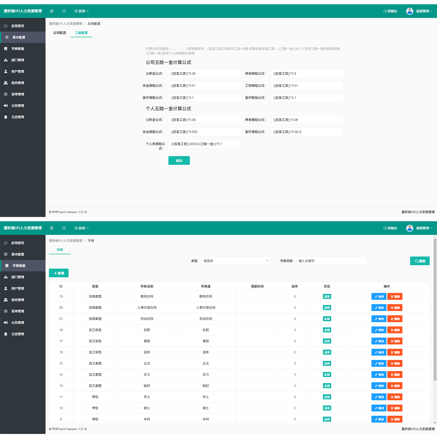Click the plus 新增 icon above dictionary table
Viewport: 437px width, 437px height.
(56, 273)
